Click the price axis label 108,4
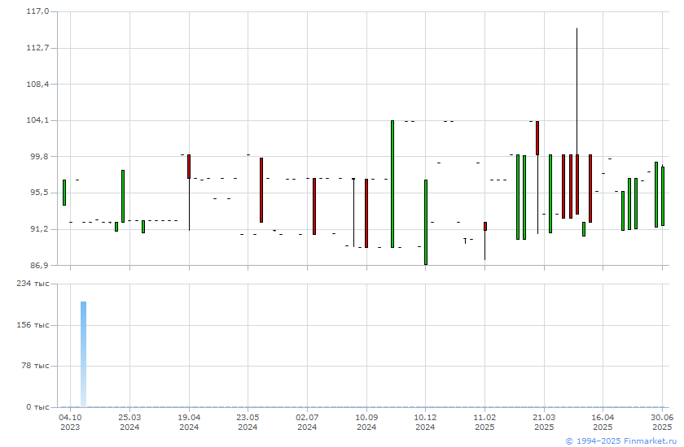The image size is (684, 447). pyautogui.click(x=38, y=84)
